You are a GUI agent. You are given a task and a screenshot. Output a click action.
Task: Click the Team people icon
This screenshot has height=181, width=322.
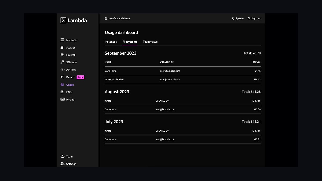[x=62, y=156]
